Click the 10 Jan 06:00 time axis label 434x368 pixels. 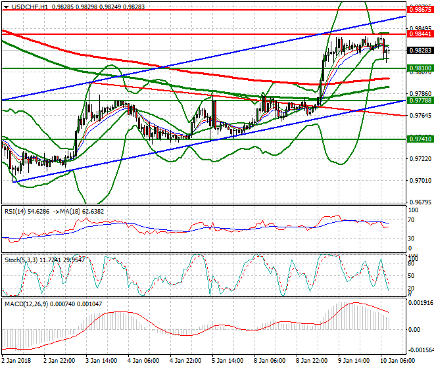398,361
